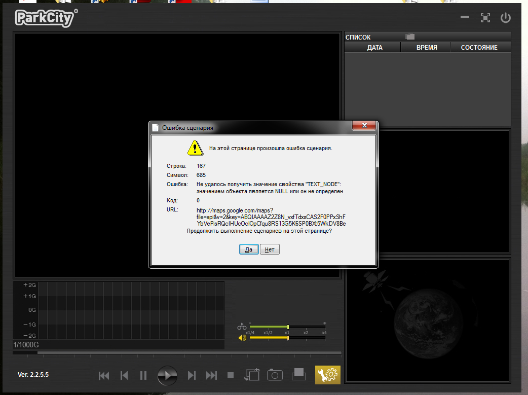The width and height of the screenshot is (528, 395).
Task: Click the green playback speed slider
Action: pyautogui.click(x=287, y=327)
